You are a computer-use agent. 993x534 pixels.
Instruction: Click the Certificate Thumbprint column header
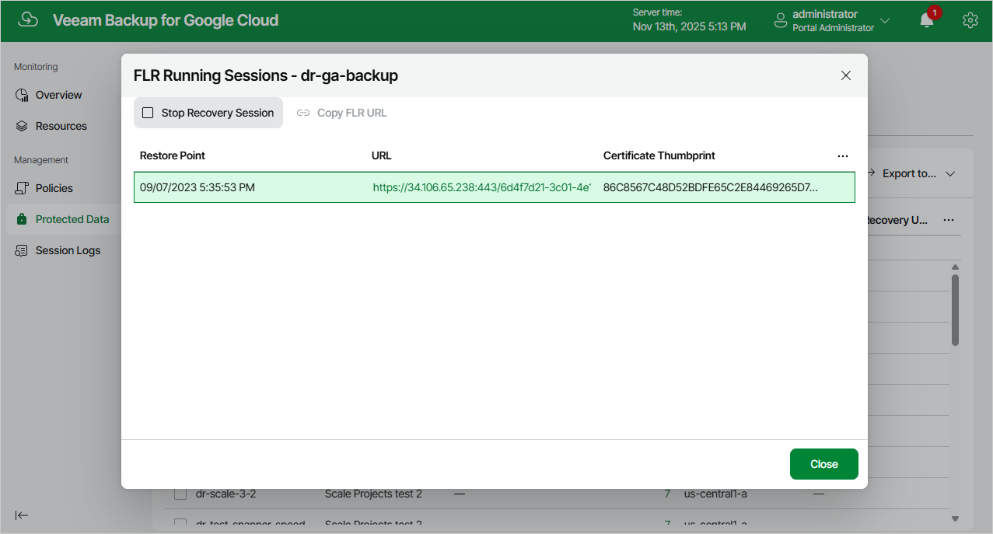659,155
